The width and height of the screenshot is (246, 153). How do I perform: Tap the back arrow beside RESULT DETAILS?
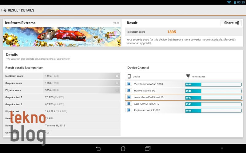[2, 10]
